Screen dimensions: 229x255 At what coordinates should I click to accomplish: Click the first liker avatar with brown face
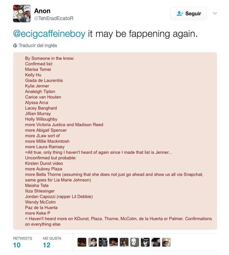82,242
